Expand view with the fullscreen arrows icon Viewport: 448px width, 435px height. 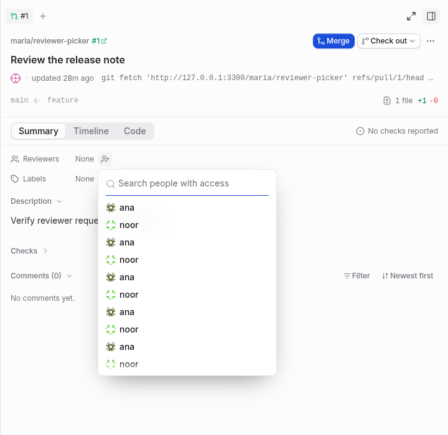[411, 16]
